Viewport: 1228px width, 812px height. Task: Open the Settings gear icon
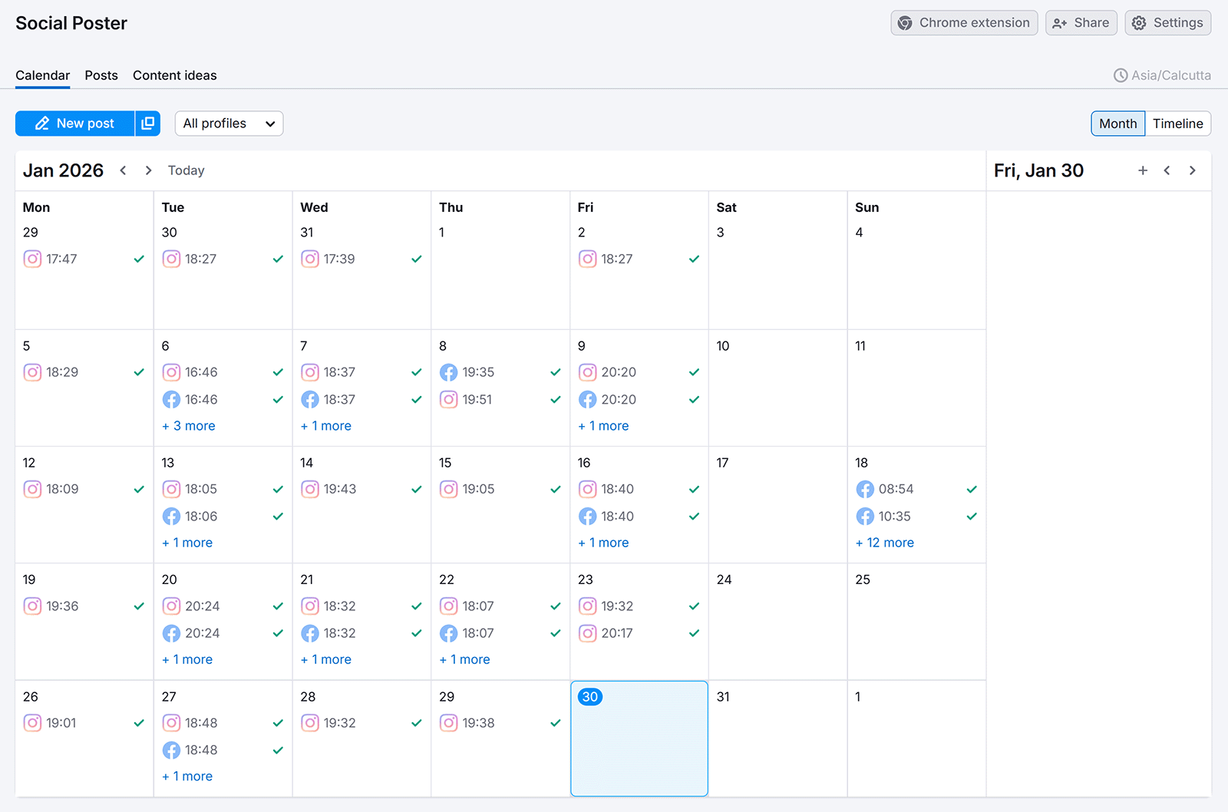tap(1139, 22)
